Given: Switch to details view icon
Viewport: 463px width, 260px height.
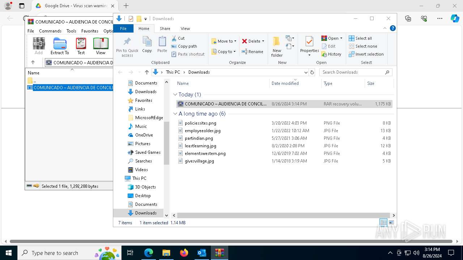Looking at the screenshot, I should click(383, 222).
